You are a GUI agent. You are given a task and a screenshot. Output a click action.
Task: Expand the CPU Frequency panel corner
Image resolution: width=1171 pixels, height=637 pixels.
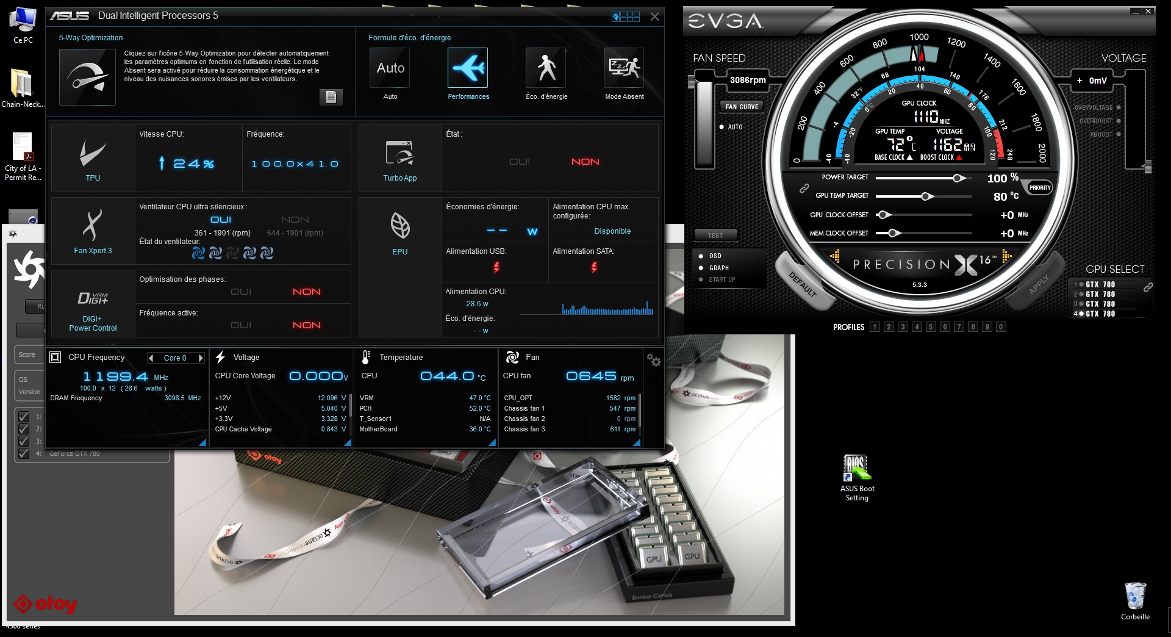(x=202, y=443)
